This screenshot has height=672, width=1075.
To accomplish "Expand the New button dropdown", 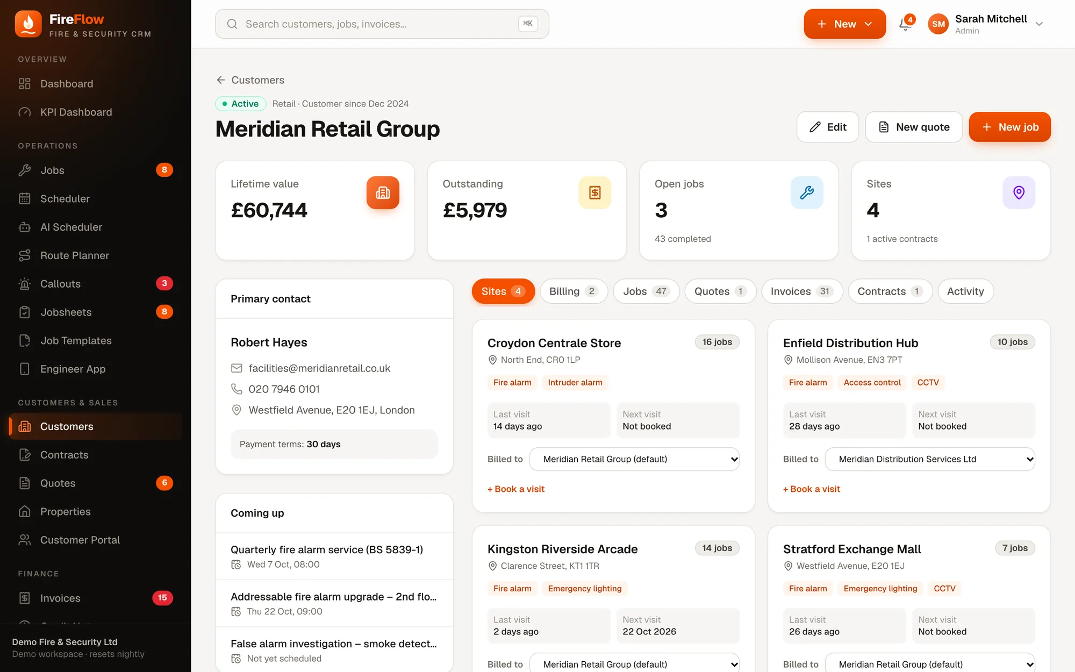I will (x=869, y=24).
